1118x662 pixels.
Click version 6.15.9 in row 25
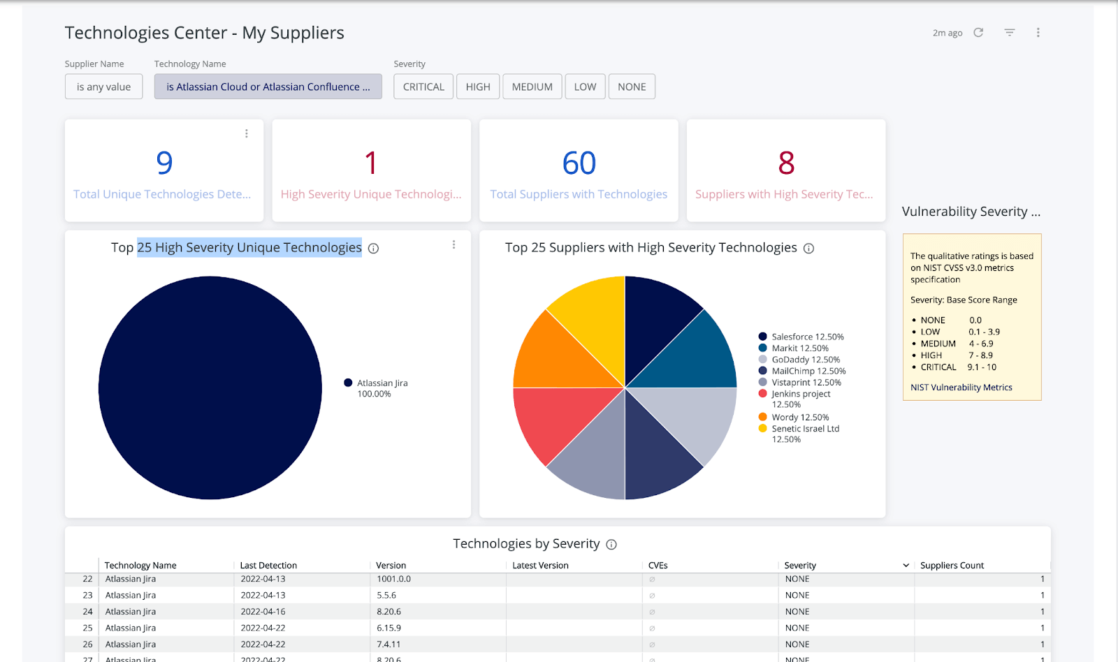click(x=389, y=628)
